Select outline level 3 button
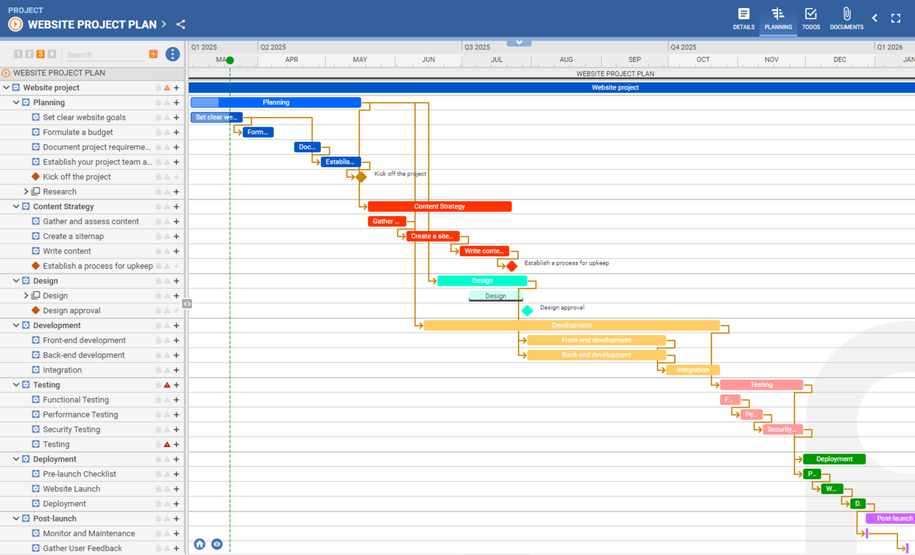This screenshot has width=915, height=555. [x=40, y=54]
